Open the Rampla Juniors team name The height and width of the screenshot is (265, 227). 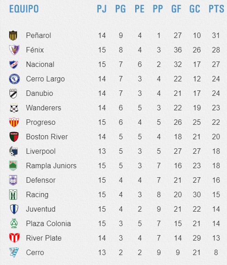tap(51, 166)
